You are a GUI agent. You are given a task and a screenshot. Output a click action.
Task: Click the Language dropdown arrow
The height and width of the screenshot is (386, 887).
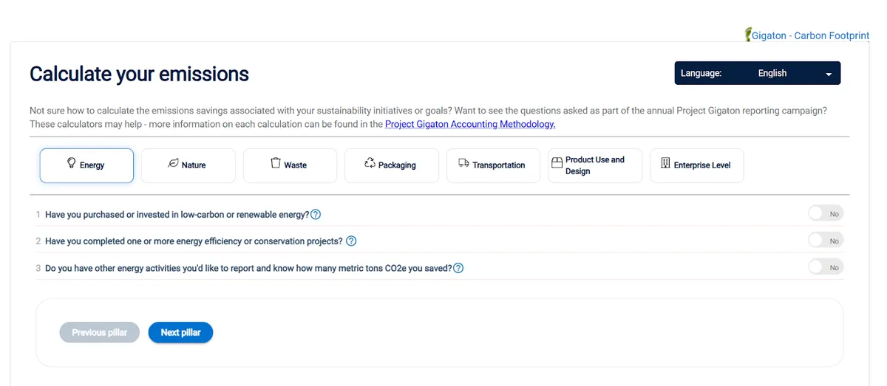point(829,75)
